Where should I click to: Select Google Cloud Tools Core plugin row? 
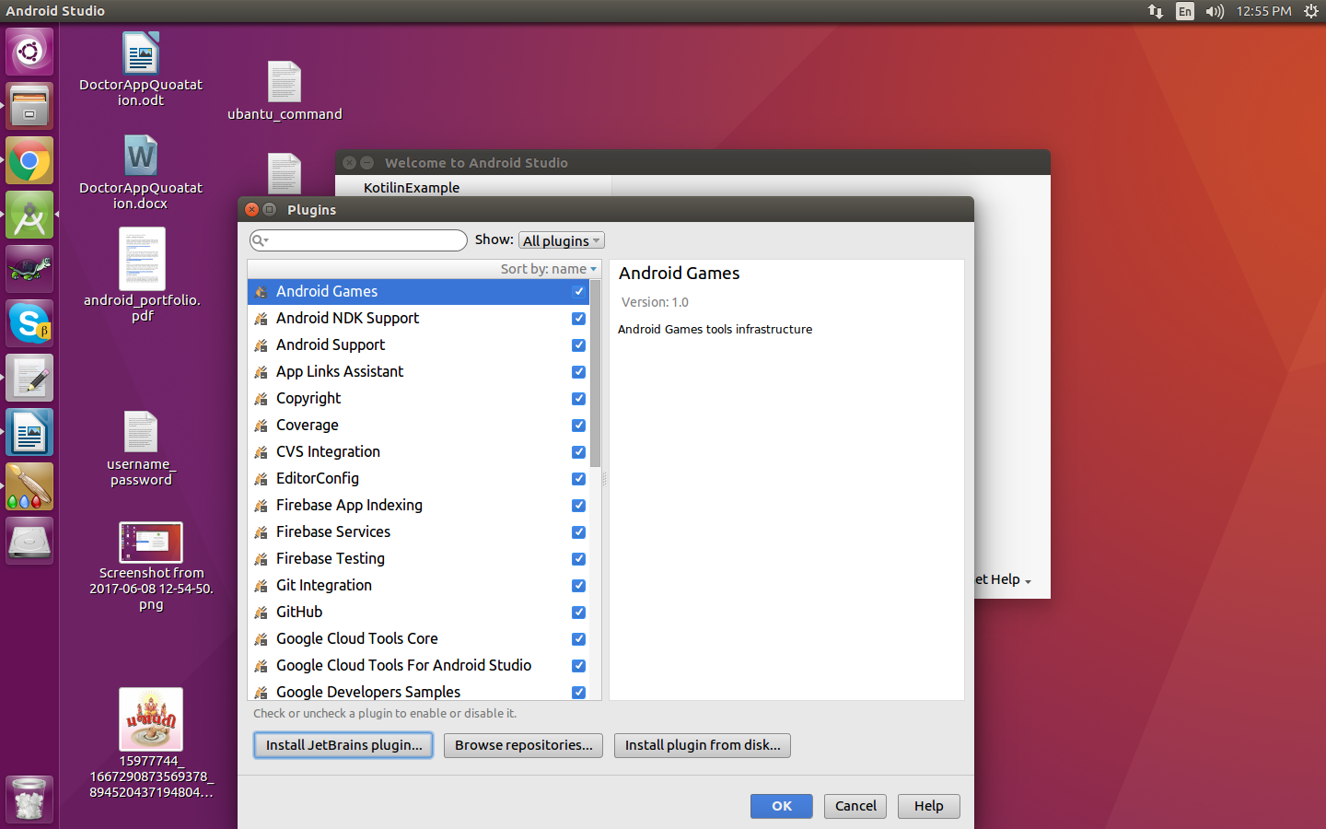pyautogui.click(x=419, y=638)
